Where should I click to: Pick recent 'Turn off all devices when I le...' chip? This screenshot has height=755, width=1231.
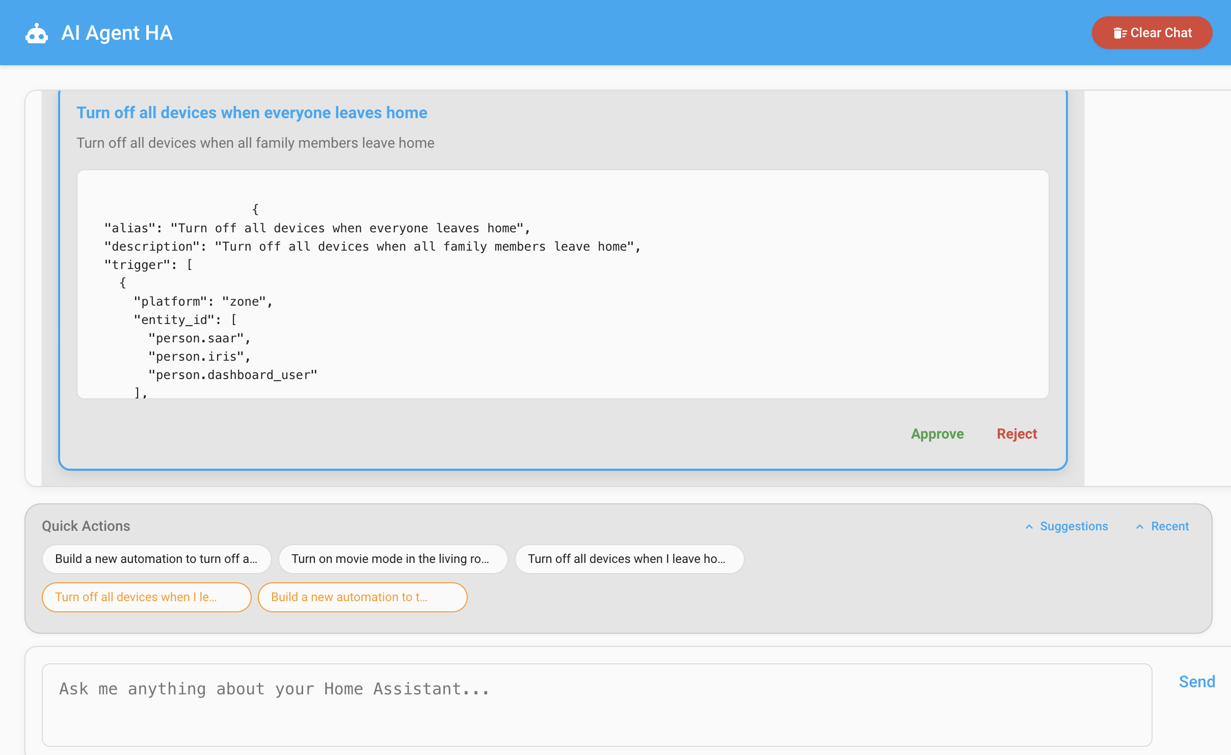coord(147,597)
